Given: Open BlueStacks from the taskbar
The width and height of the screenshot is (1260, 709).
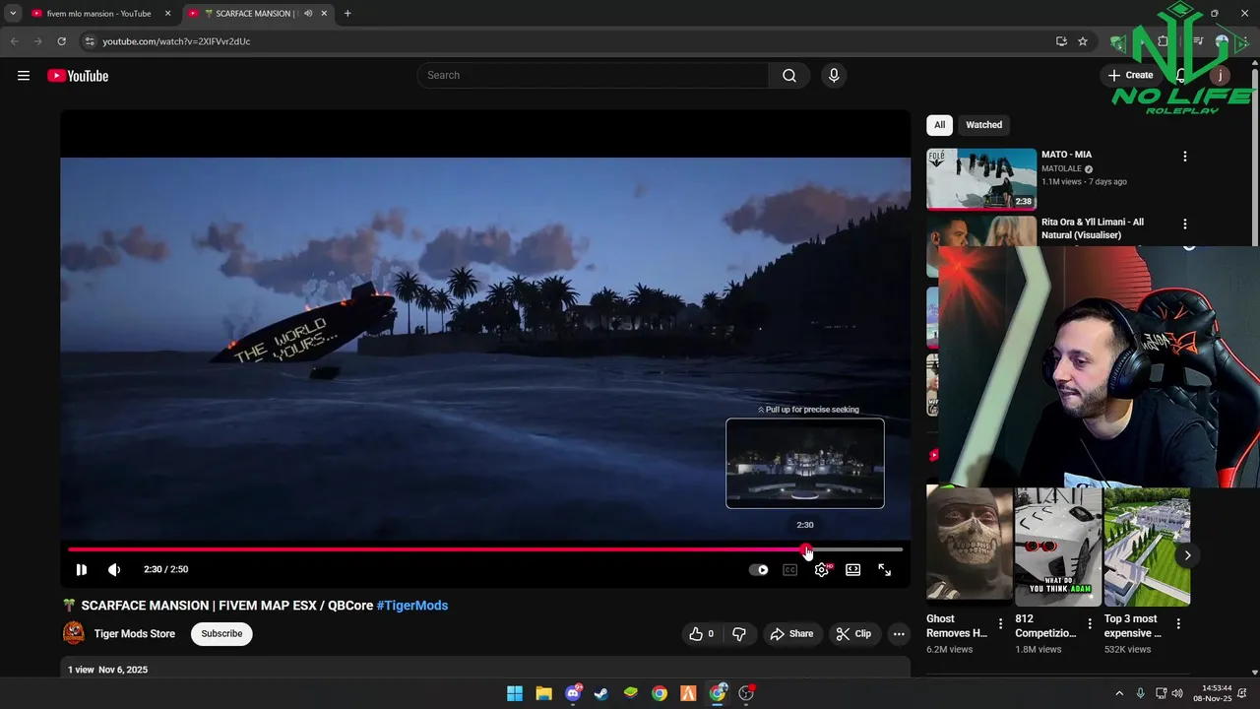Looking at the screenshot, I should click(x=631, y=693).
